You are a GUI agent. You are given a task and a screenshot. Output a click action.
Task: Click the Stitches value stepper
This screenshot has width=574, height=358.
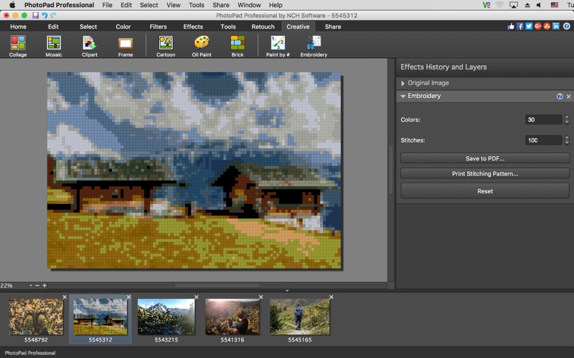(x=567, y=140)
